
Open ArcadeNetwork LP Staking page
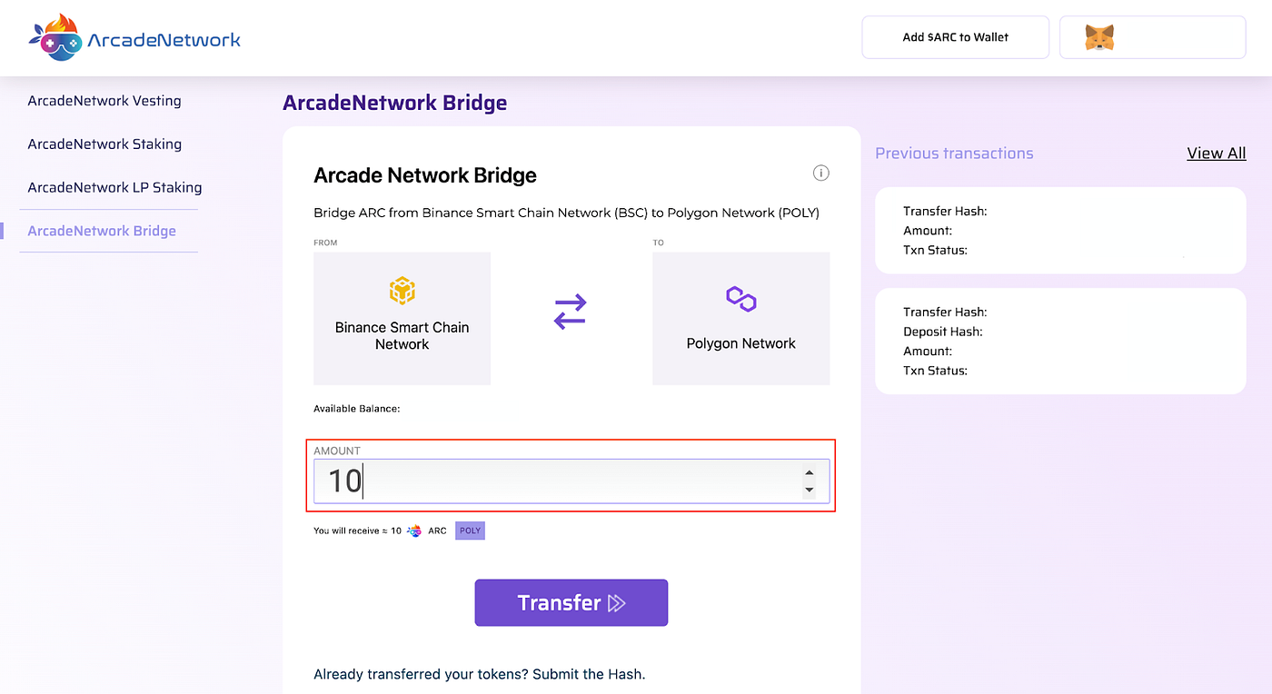[114, 188]
